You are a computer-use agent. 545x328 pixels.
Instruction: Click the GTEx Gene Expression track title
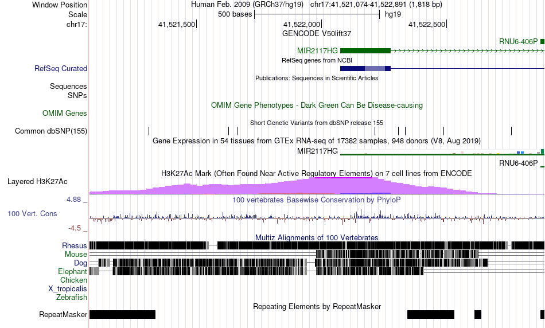(317, 140)
